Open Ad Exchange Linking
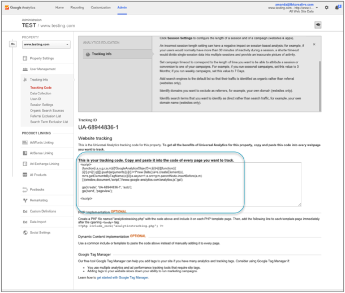The width and height of the screenshot is (345, 293). pyautogui.click(x=44, y=164)
